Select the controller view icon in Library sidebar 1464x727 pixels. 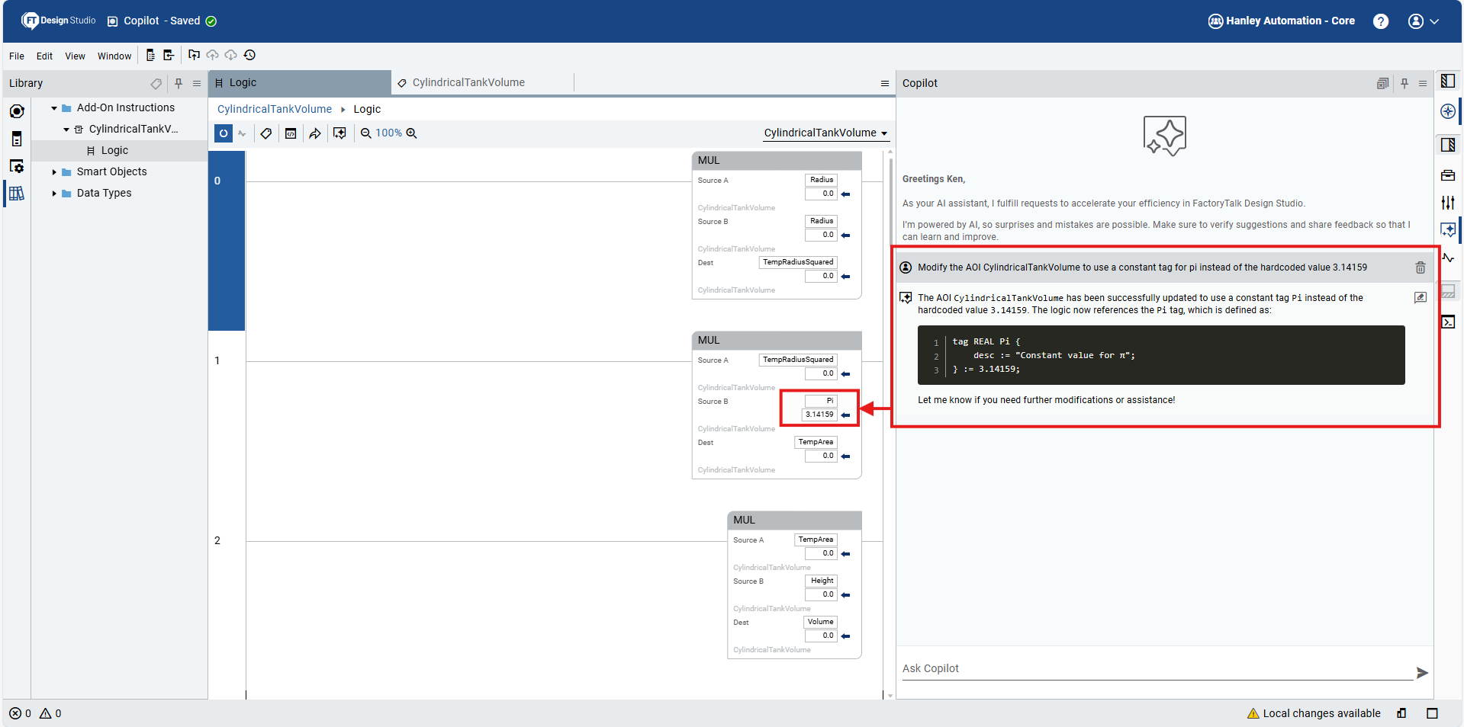click(x=17, y=111)
